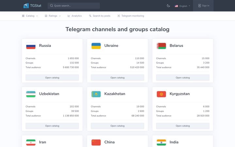Open catalog for Russia
This screenshot has width=235, height=147.
click(x=52, y=77)
